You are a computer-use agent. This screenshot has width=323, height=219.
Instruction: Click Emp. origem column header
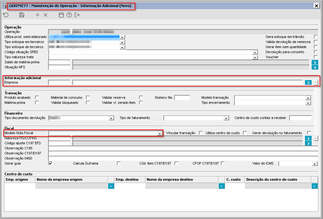(x=20, y=180)
